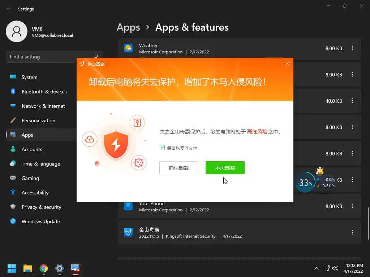Click the Find a setting search box
The height and width of the screenshot is (277, 370).
point(54,57)
